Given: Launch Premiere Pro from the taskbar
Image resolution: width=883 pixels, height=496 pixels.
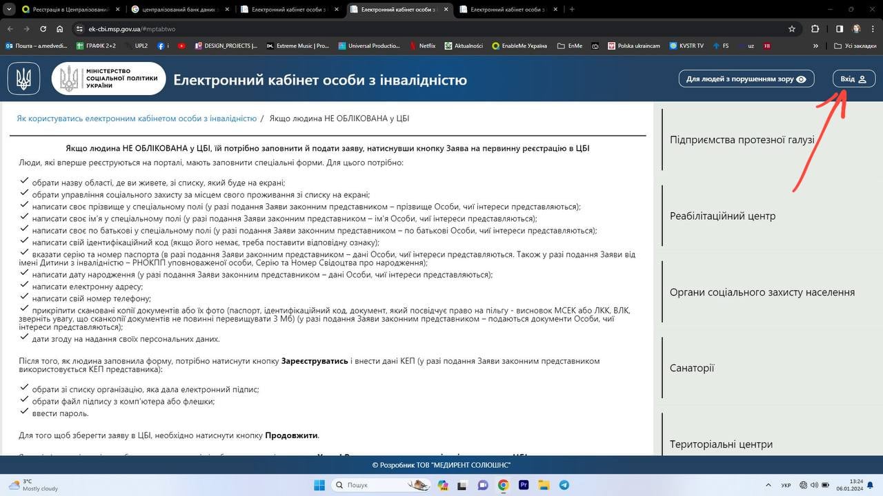Looking at the screenshot, I should coord(524,485).
